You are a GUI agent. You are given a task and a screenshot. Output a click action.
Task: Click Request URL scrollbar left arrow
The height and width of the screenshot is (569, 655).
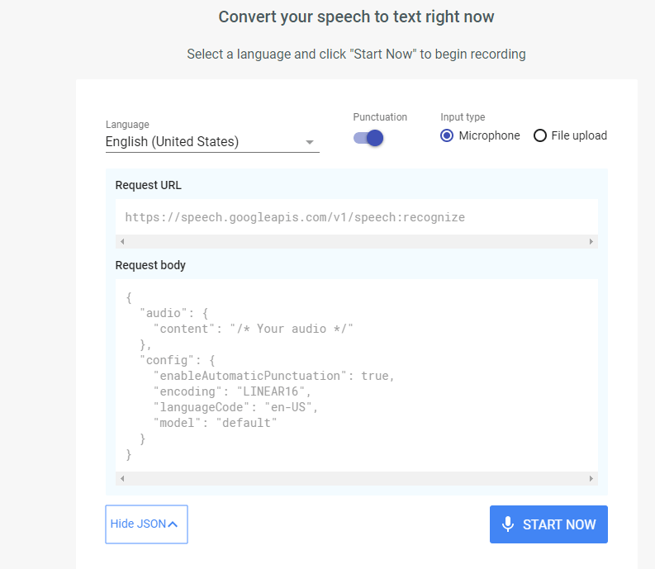122,242
